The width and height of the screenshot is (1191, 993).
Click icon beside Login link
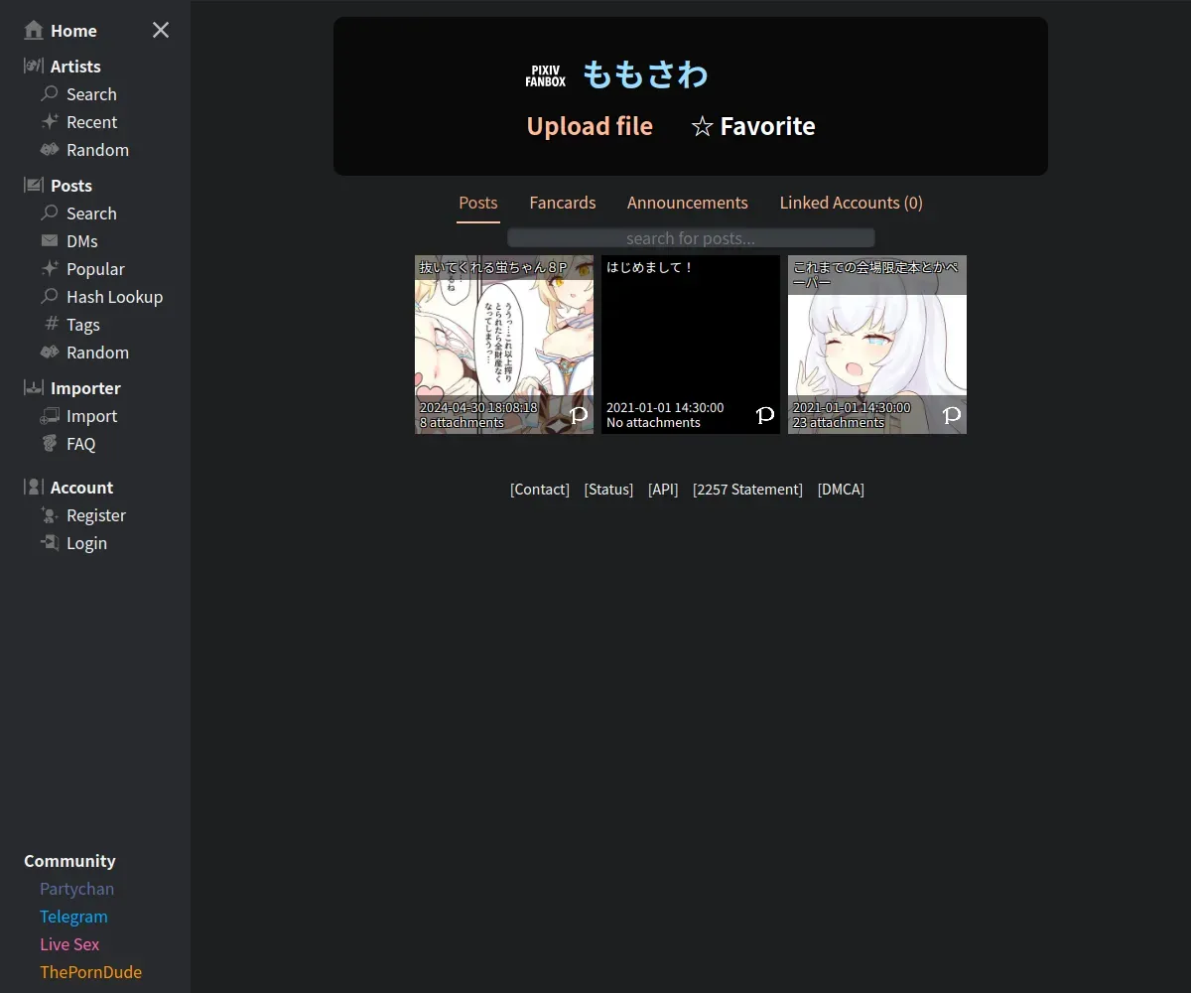[x=50, y=542]
